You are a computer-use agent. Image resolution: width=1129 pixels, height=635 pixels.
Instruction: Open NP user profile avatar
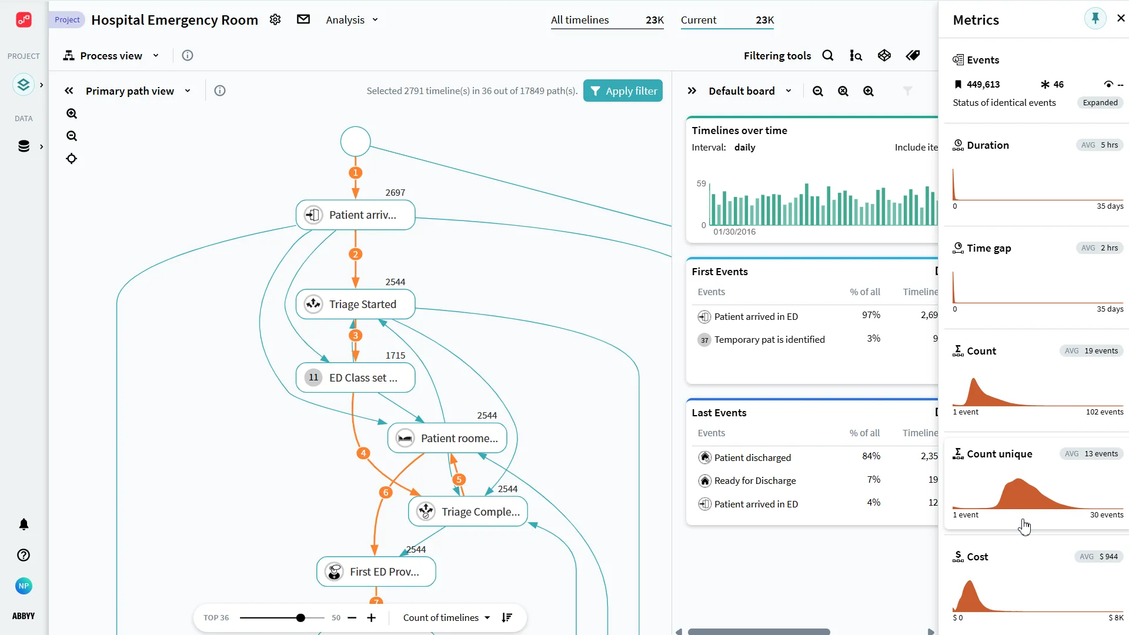[x=24, y=586]
